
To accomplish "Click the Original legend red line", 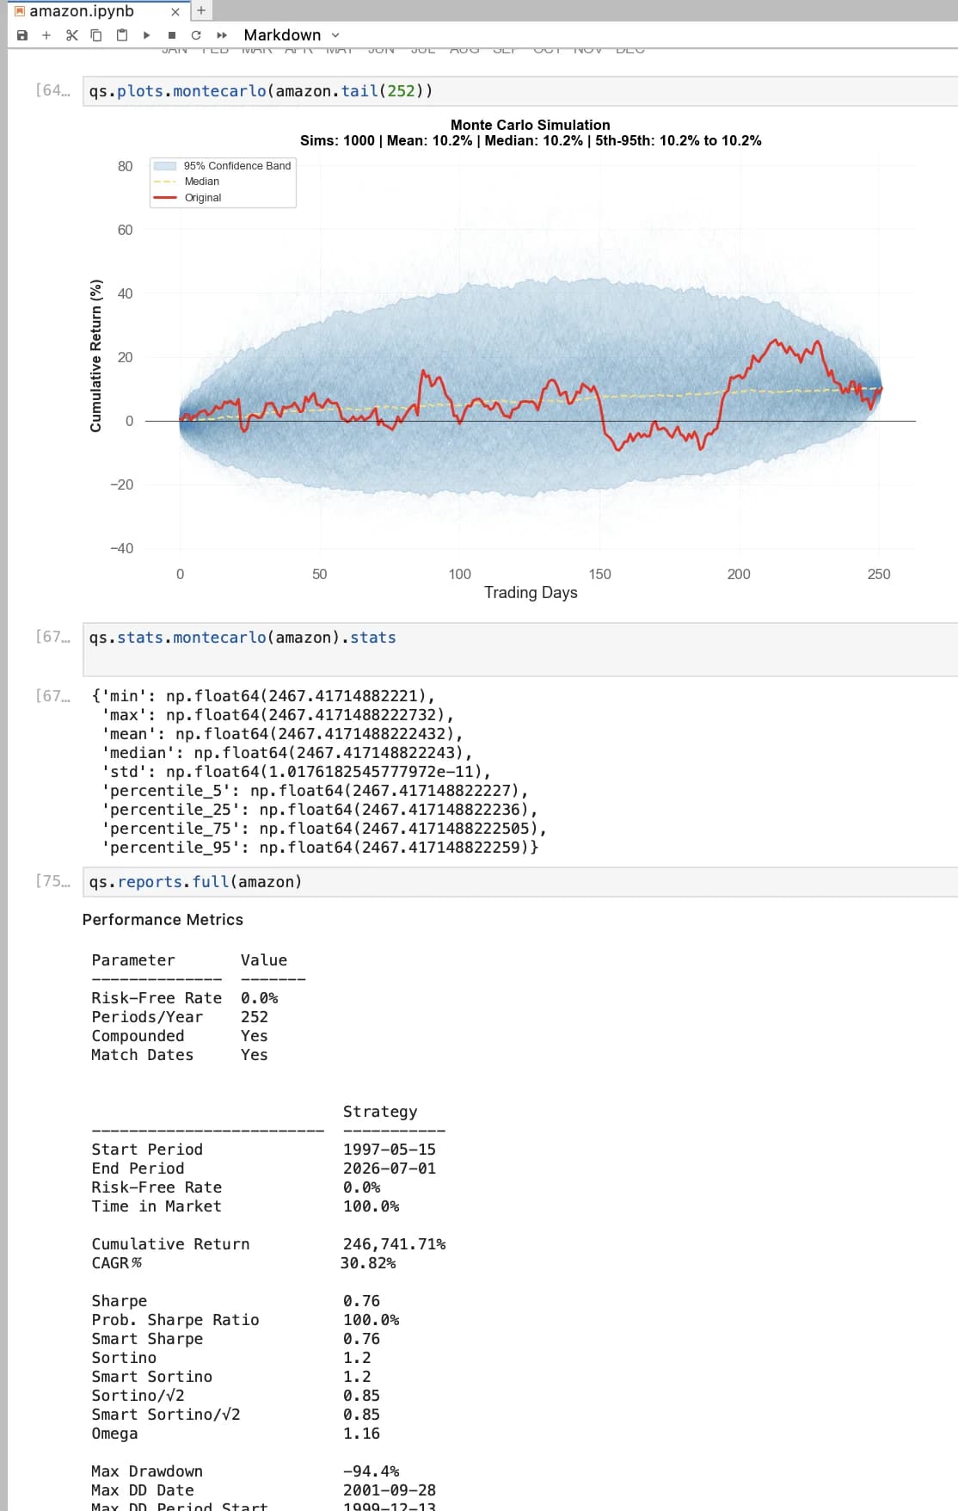I will point(164,198).
